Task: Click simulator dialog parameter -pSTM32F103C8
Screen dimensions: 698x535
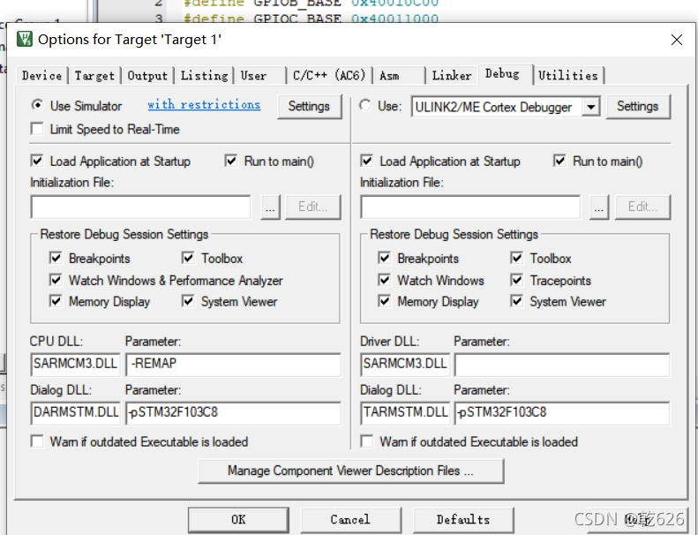Action: click(234, 412)
